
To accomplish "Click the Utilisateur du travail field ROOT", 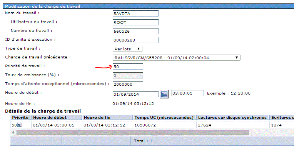I will [x=135, y=22].
